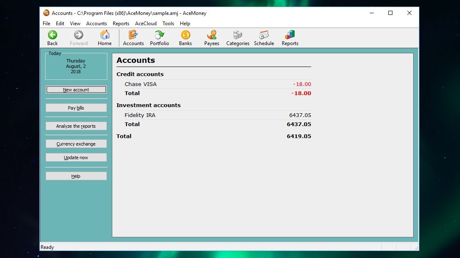The image size is (460, 258).
Task: Open the Accounts toolbar icon
Action: (x=133, y=35)
